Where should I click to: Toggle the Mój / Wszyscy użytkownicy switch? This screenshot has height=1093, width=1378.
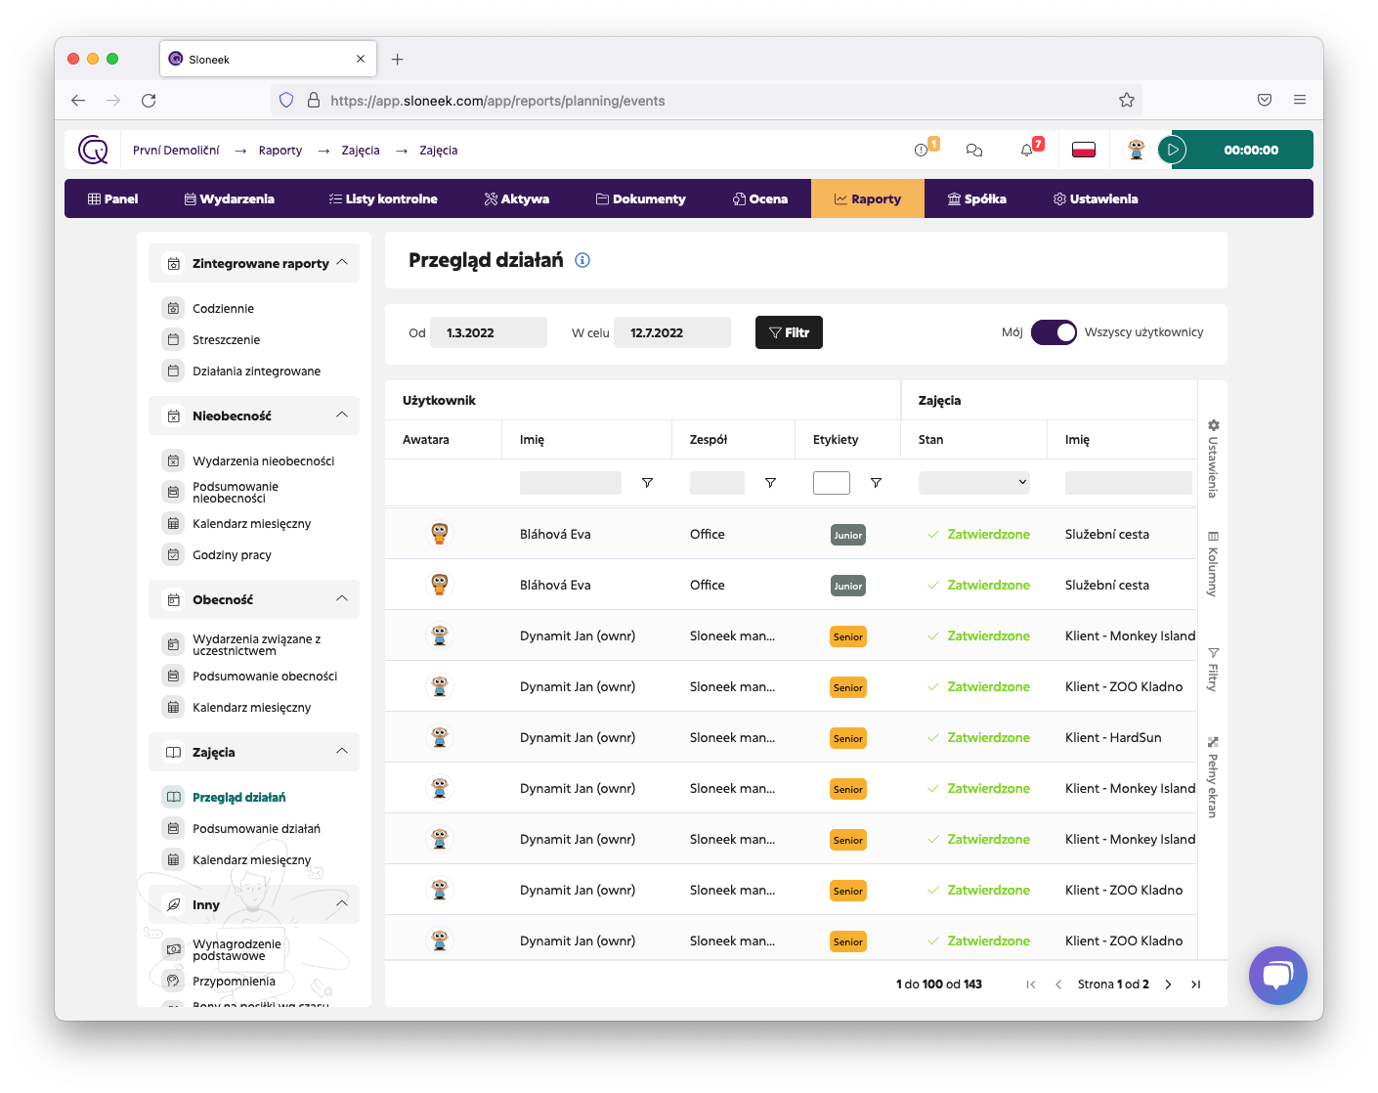pyautogui.click(x=1054, y=332)
